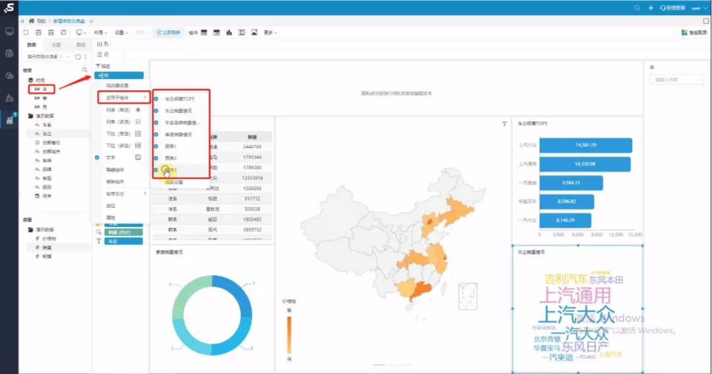Open the database icon in left sidebar
The height and width of the screenshot is (374, 712).
point(9,53)
